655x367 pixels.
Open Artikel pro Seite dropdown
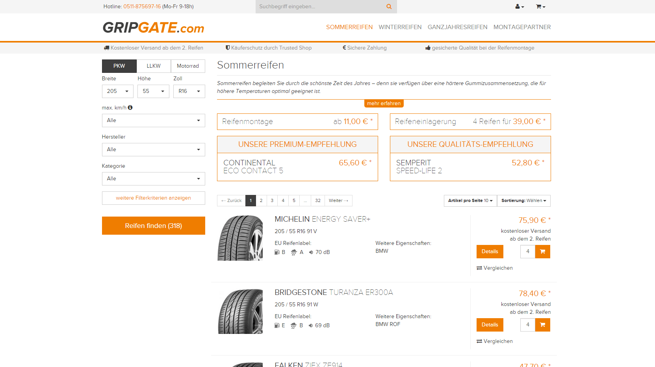click(x=470, y=201)
